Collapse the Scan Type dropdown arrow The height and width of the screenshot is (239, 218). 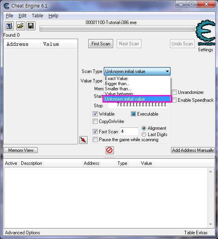(x=167, y=71)
